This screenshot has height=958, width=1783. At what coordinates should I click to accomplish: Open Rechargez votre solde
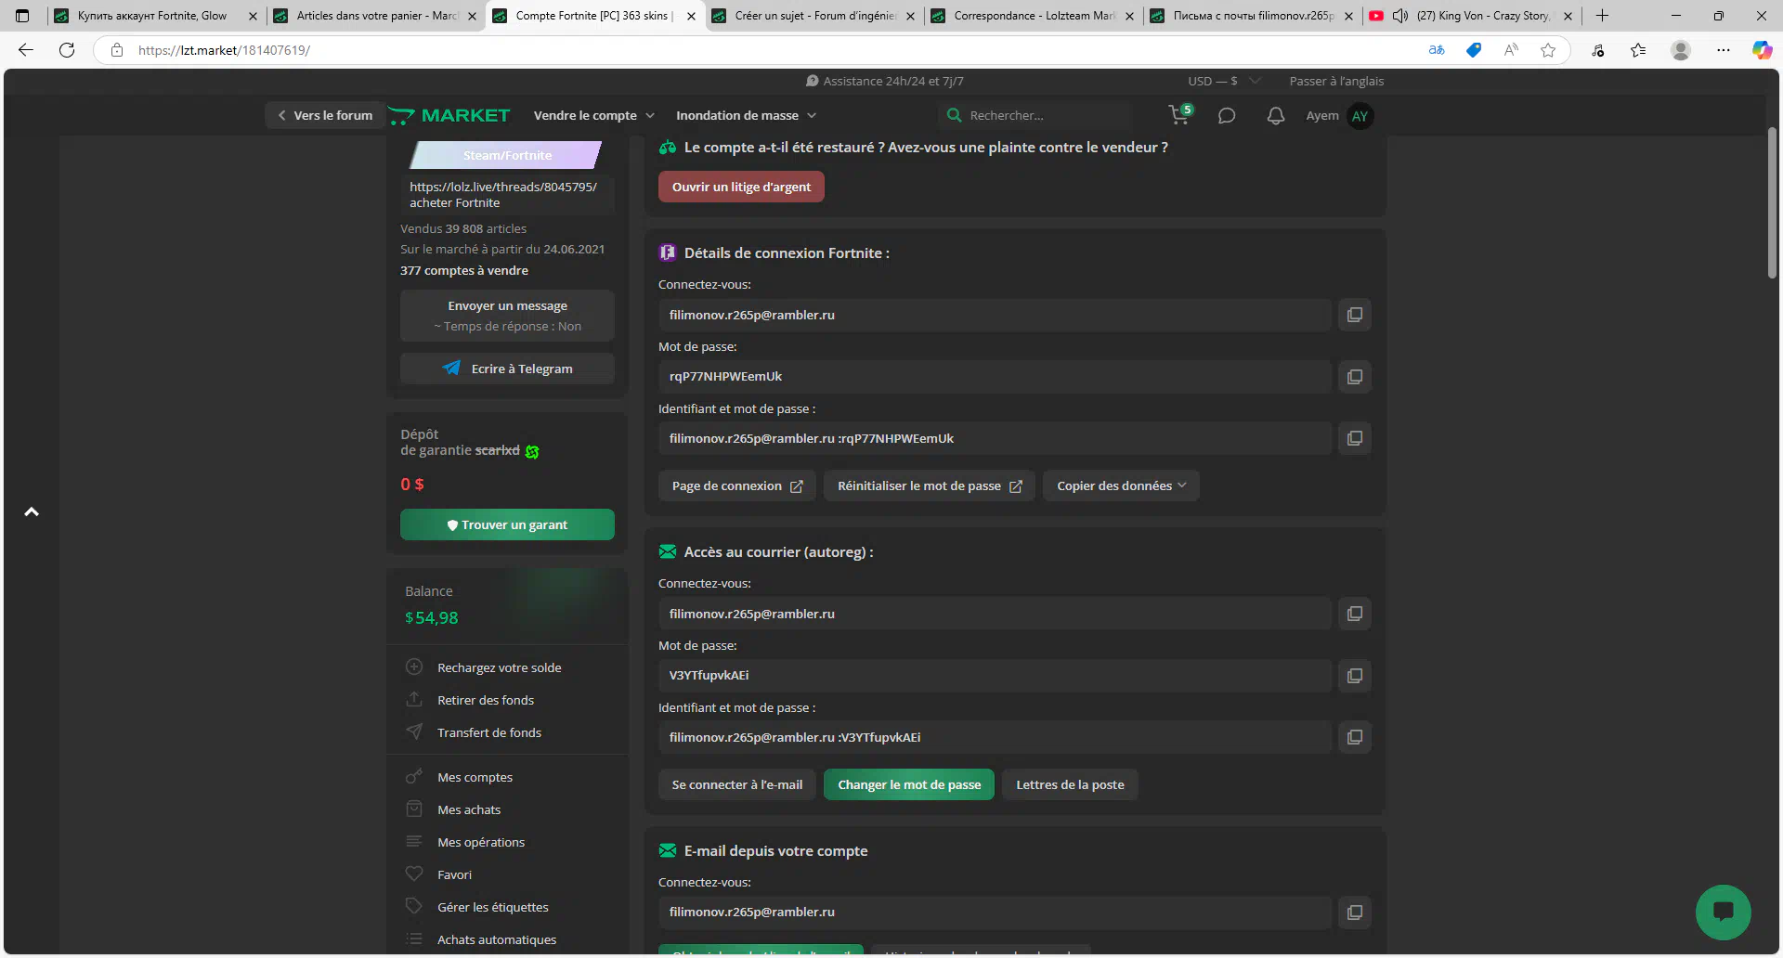tap(500, 667)
